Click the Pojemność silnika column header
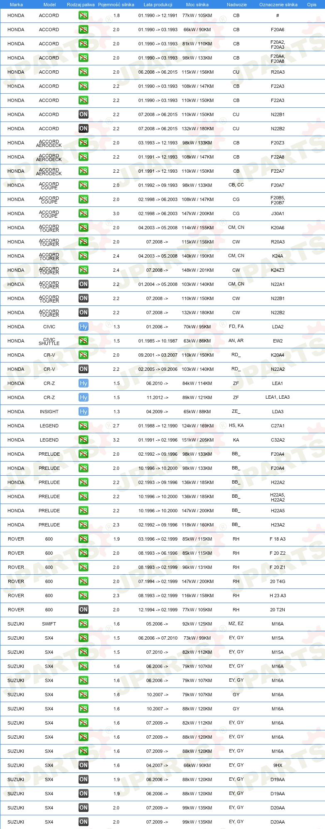This screenshot has height=829, width=325. pyautogui.click(x=116, y=5)
